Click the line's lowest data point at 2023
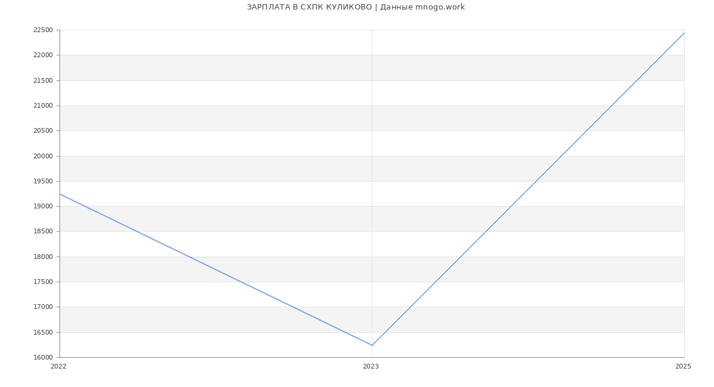714x387 pixels. point(372,345)
